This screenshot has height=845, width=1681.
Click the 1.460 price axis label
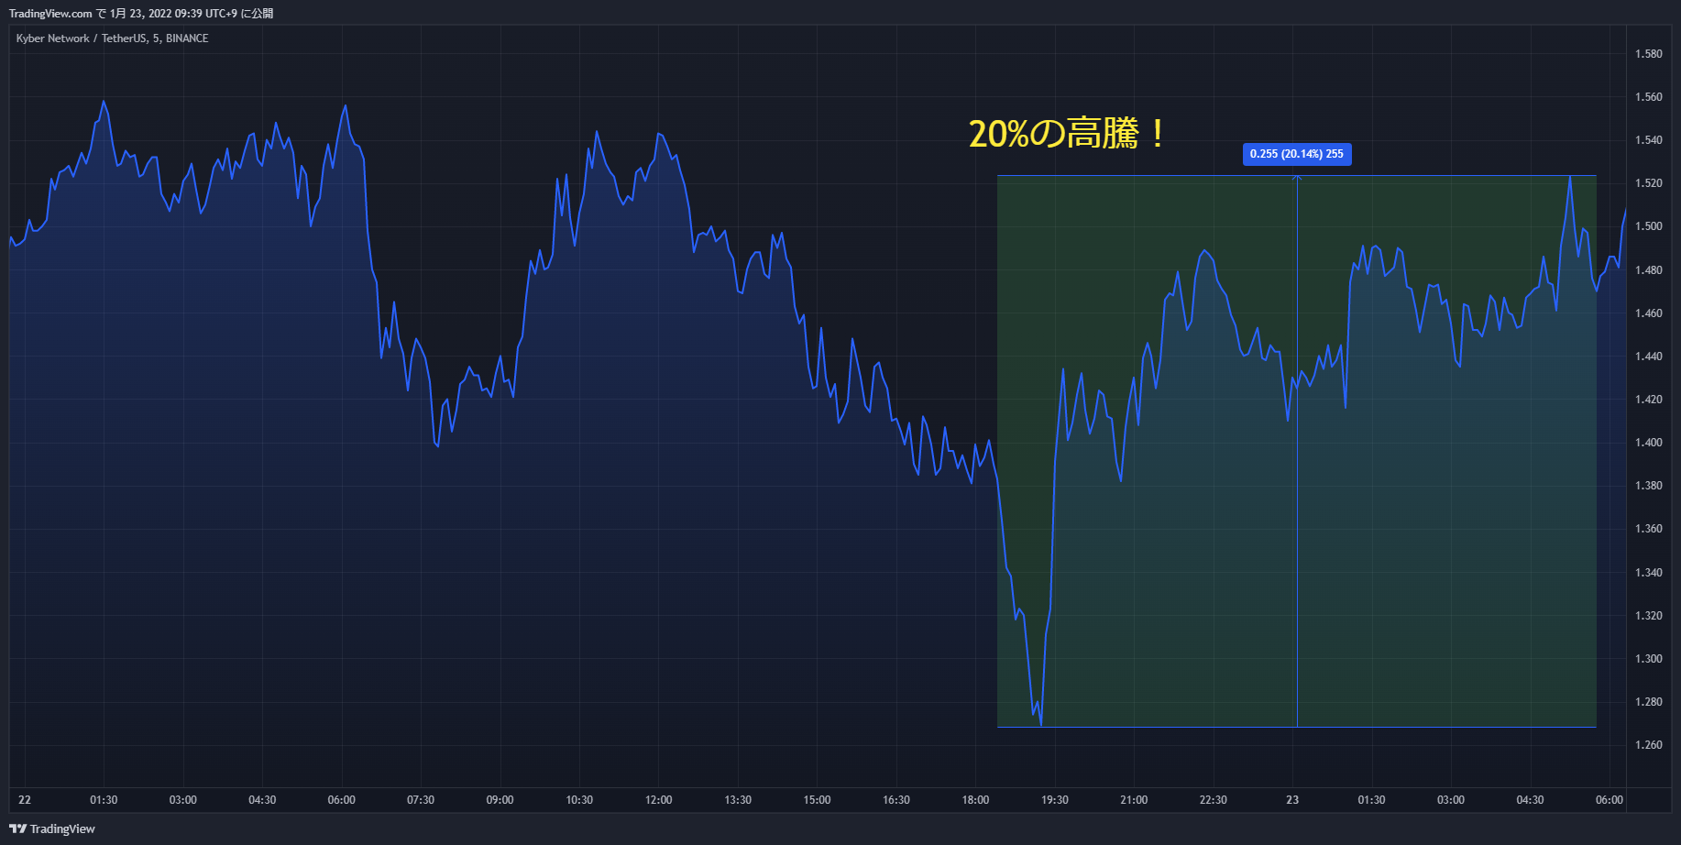click(x=1649, y=313)
